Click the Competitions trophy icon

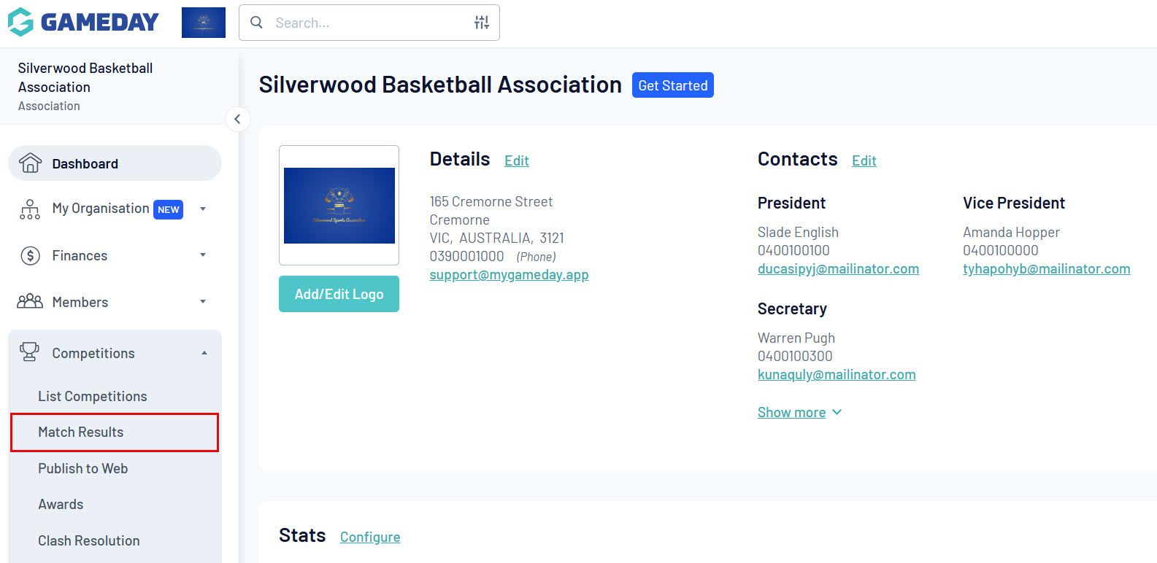click(x=30, y=352)
